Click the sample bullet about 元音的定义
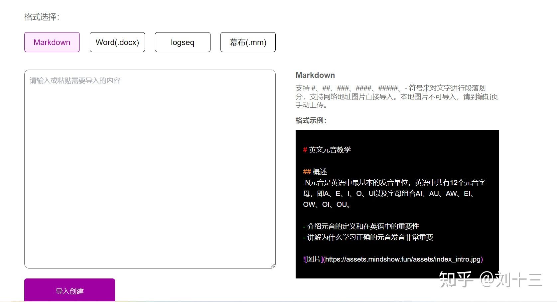This screenshot has height=302, width=557. click(361, 226)
